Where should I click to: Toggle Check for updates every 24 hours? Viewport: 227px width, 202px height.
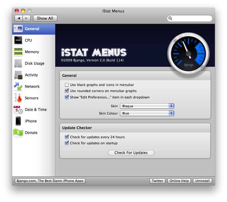coord(67,137)
